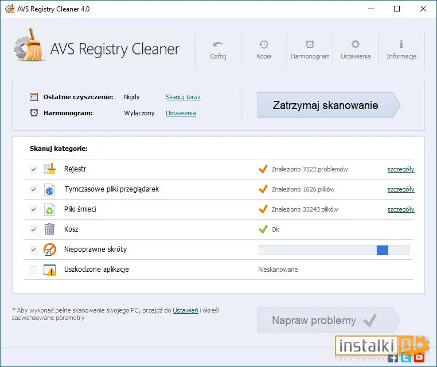Follow the Ustawień link in footer note

click(185, 310)
